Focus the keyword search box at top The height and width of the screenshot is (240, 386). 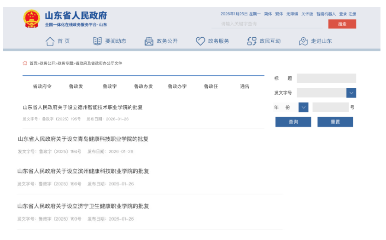pos(272,24)
